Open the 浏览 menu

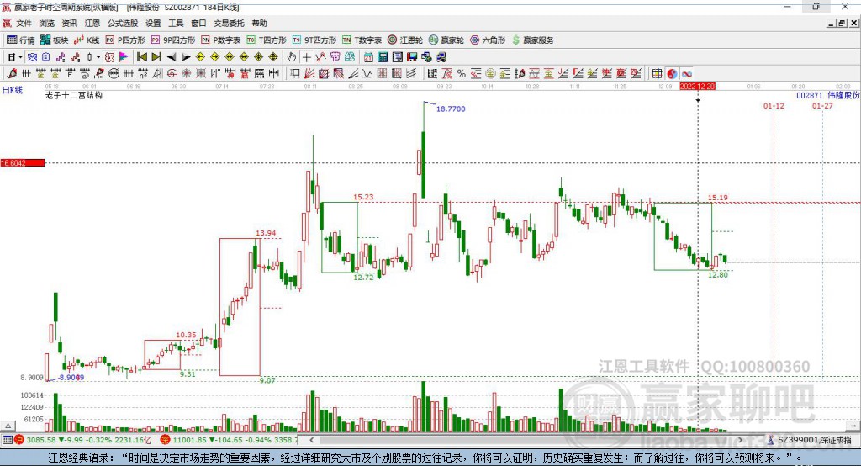[x=47, y=23]
